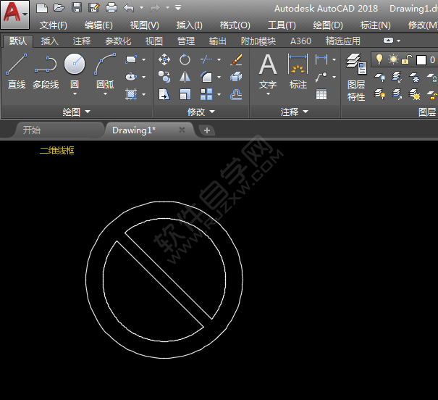The width and height of the screenshot is (438, 400).
Task: Open the redo history dropdown arrow
Action: point(168,8)
